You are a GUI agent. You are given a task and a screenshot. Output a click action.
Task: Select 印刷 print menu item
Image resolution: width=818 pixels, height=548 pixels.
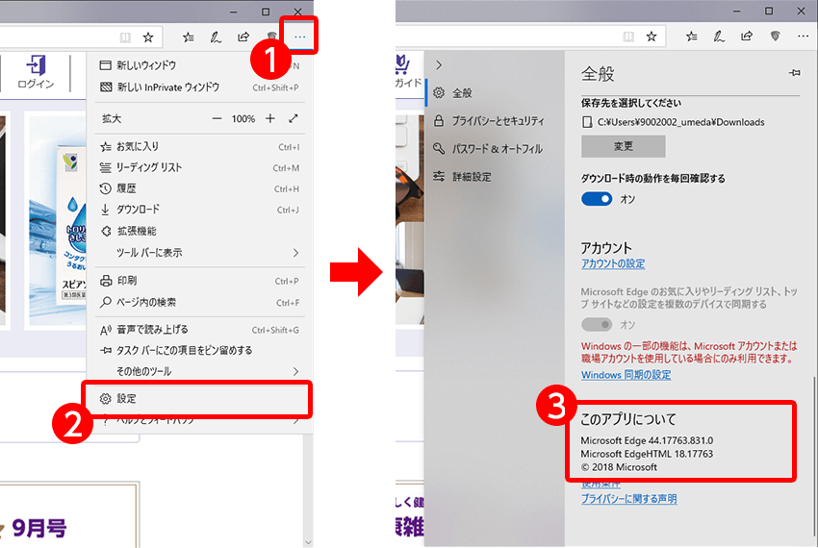click(x=199, y=281)
